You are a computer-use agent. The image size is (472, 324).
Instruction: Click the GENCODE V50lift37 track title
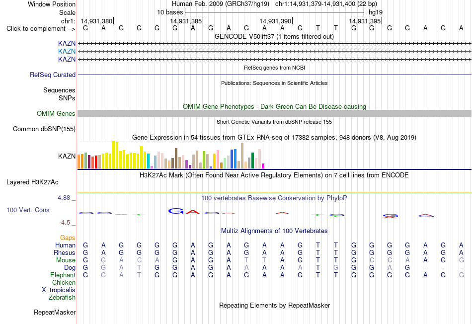tap(274, 36)
